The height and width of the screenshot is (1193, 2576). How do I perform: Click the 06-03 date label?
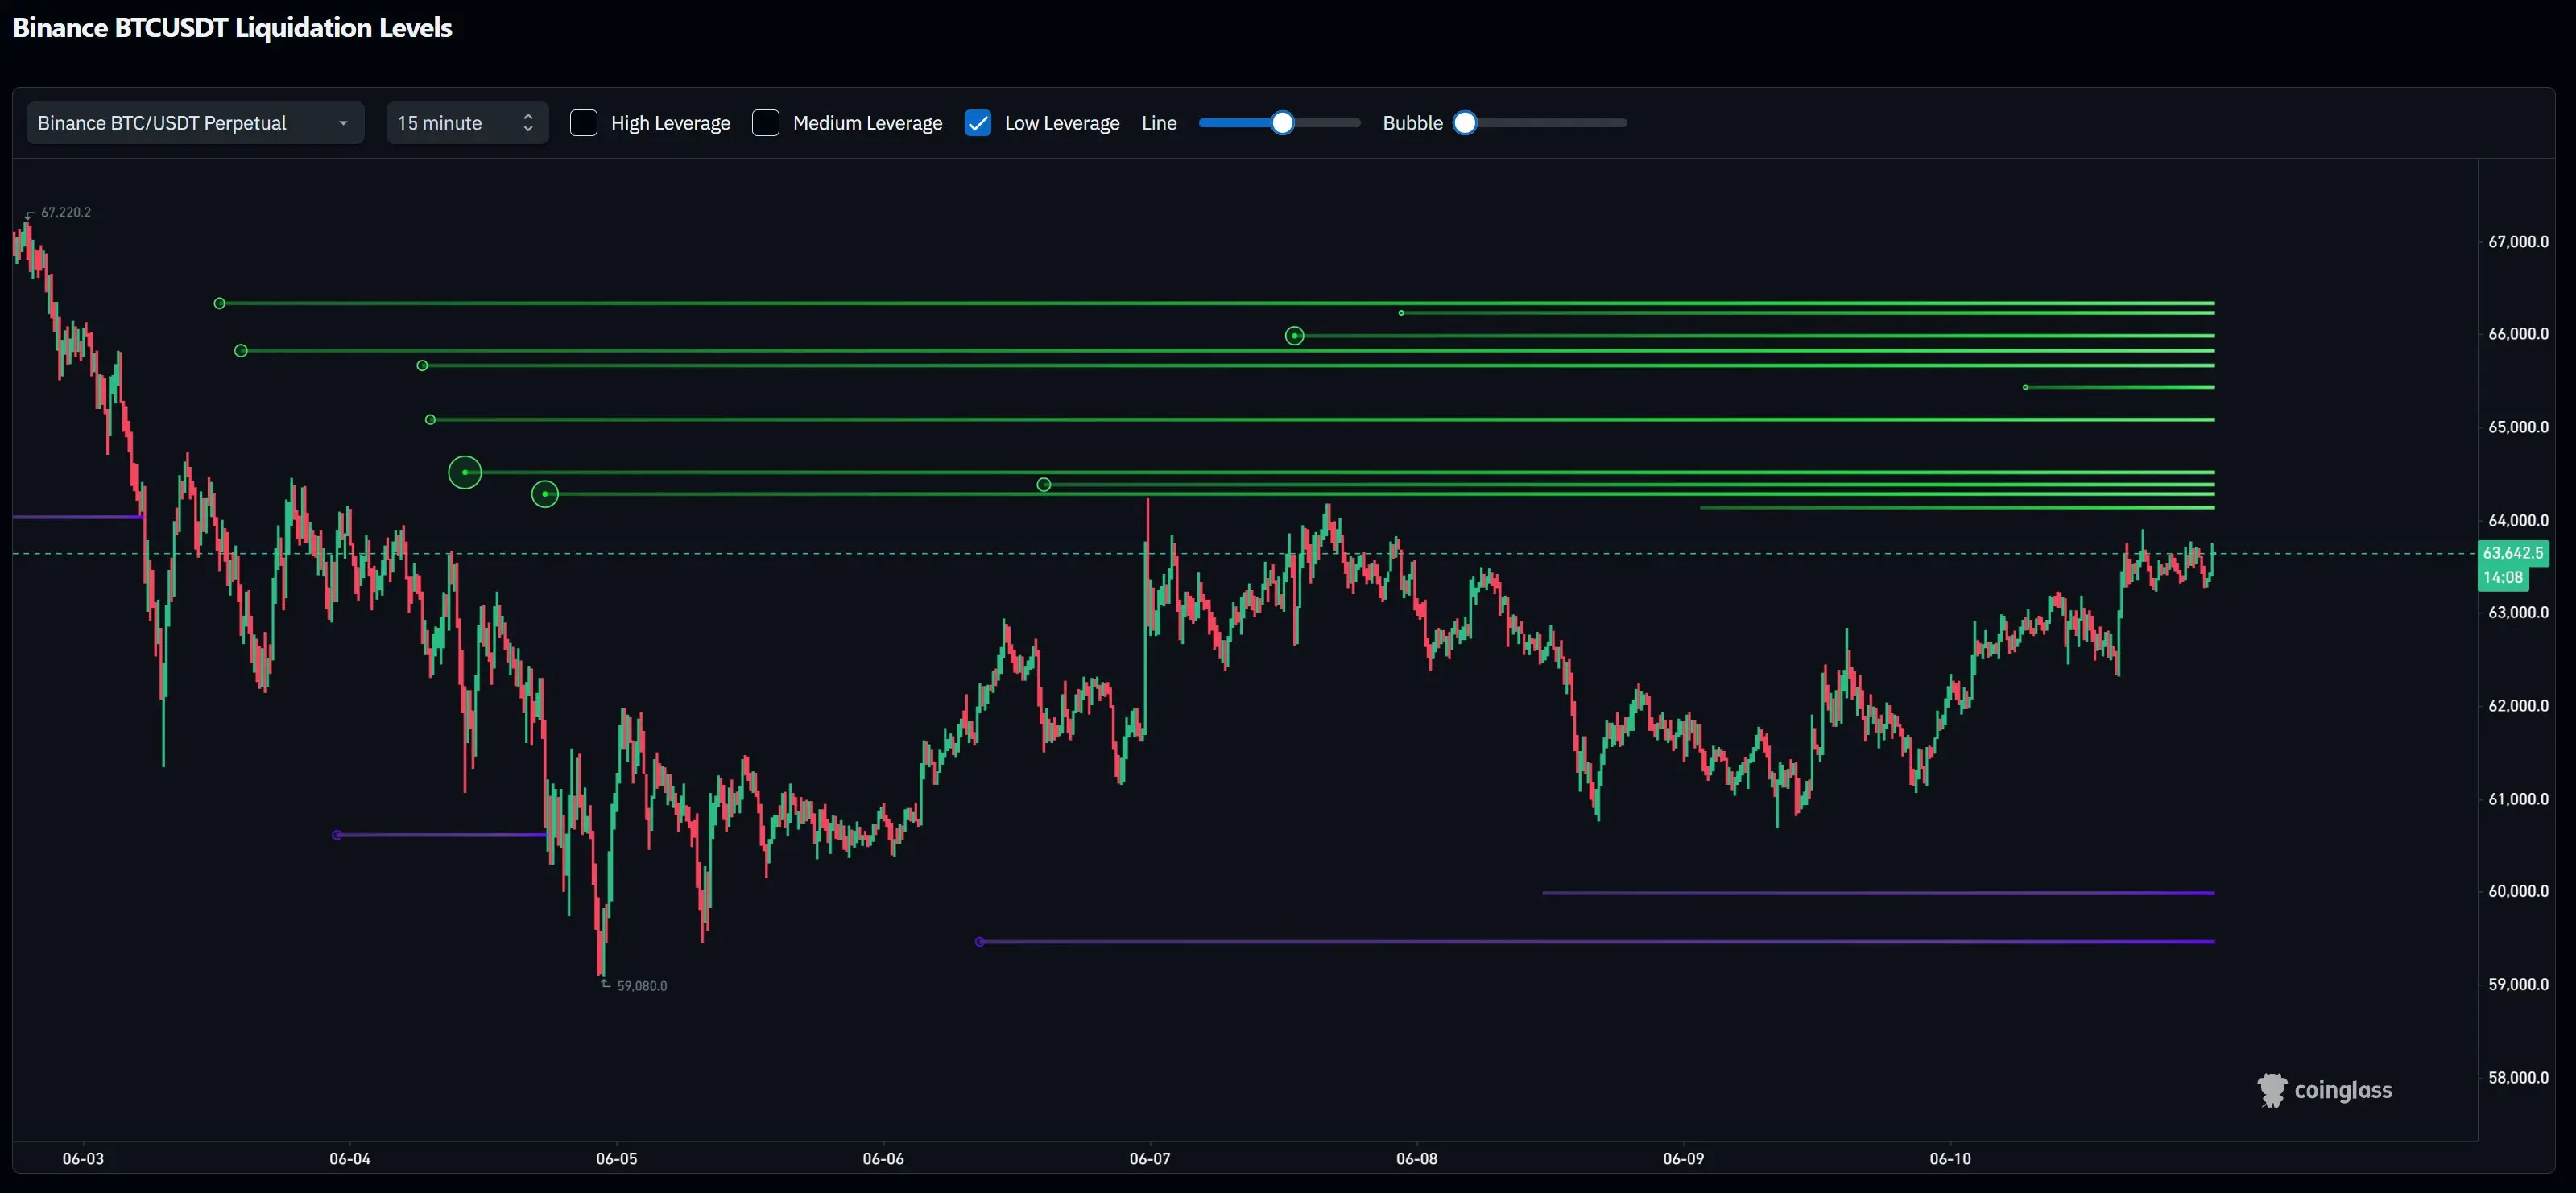pos(83,1159)
